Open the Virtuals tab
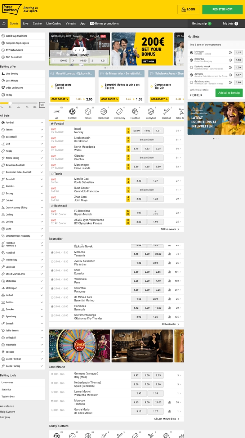 71,23
